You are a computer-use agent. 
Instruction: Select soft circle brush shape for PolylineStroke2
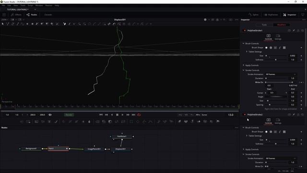(x=266, y=132)
